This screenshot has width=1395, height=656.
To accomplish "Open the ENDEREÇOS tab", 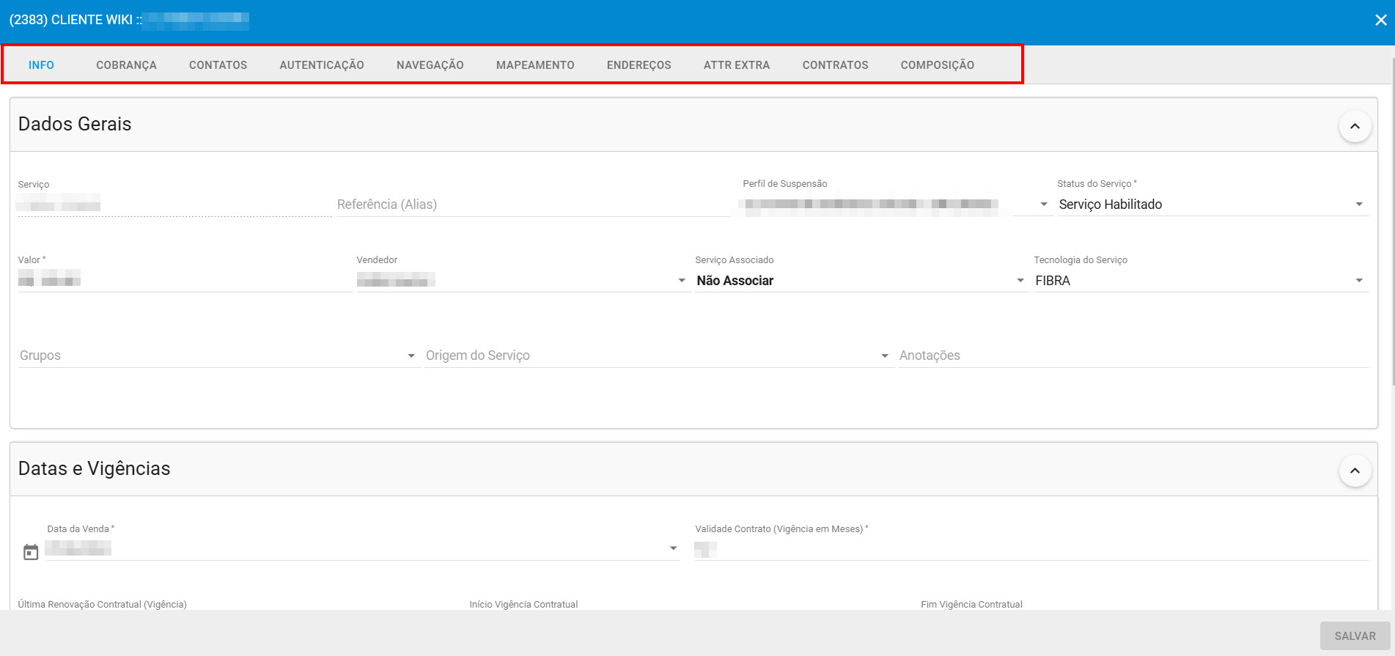I will (x=639, y=65).
